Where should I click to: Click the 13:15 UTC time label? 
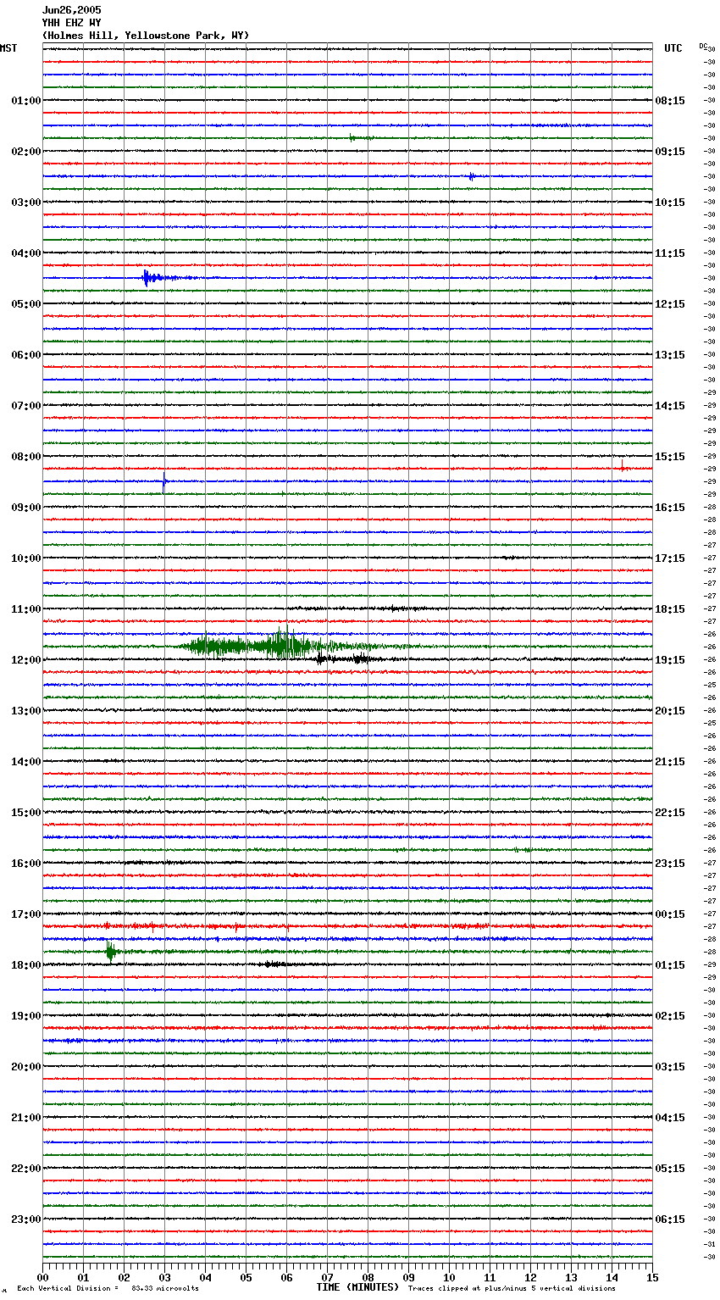(670, 355)
